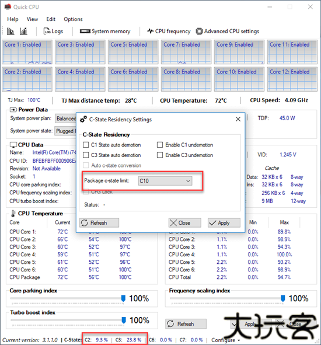The image size is (321, 345).
Task: Click the Quick CPU app icon
Action: [x=8, y=7]
